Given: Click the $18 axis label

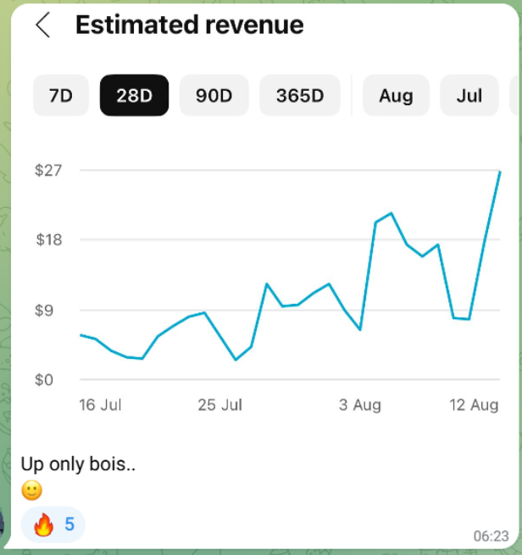Looking at the screenshot, I should coord(47,239).
